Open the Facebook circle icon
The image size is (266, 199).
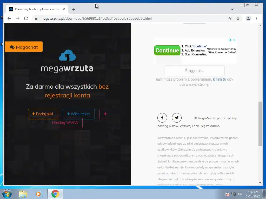point(162,118)
